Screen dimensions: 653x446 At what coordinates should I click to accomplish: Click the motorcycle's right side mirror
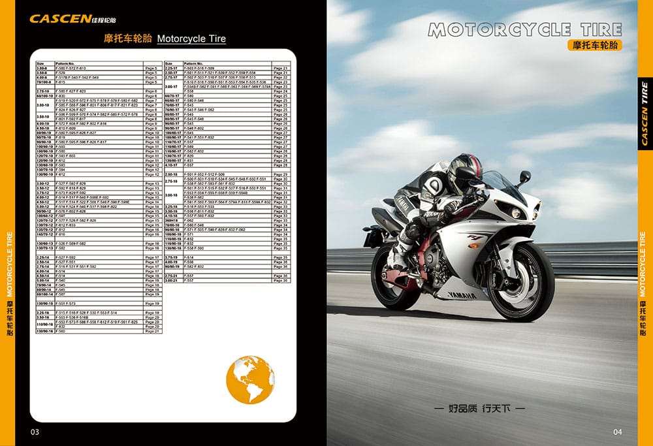[x=524, y=176]
